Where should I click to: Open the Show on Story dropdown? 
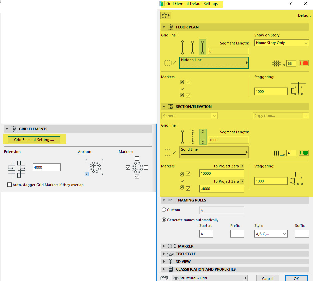coord(282,43)
